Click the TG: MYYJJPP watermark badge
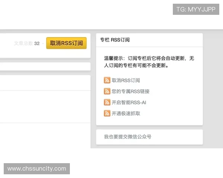This screenshot has width=223, height=178. pos(196,9)
